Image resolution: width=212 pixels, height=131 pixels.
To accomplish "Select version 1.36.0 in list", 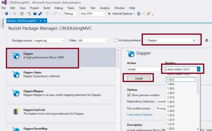I will 181,102.
